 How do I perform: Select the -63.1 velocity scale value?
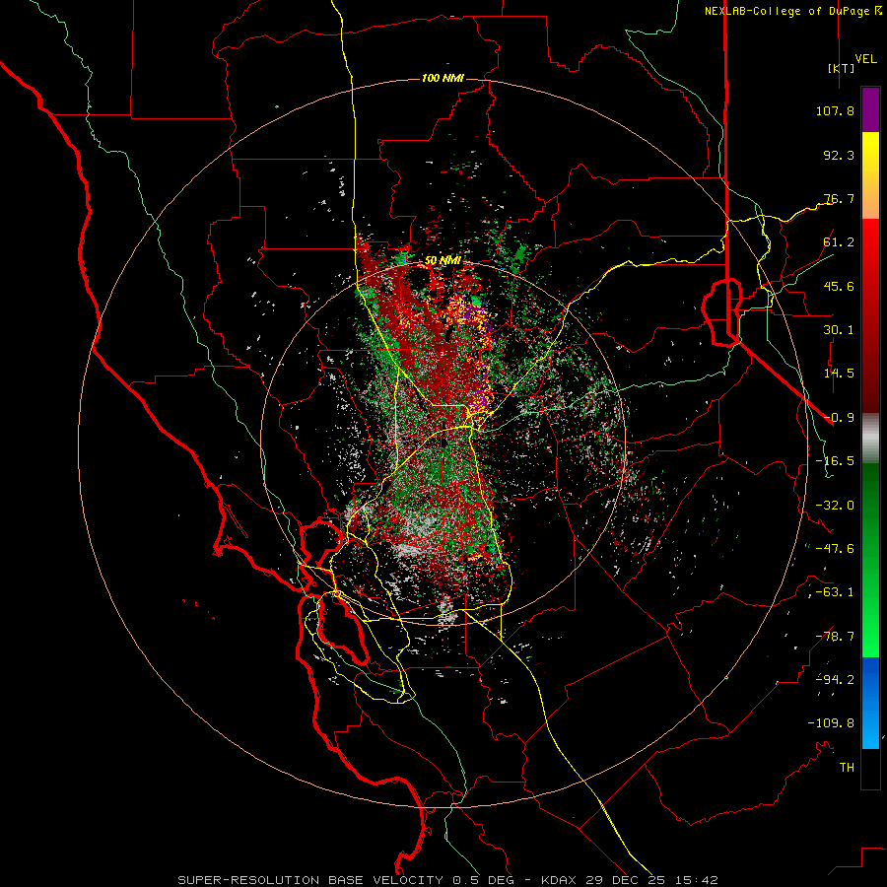coord(835,592)
